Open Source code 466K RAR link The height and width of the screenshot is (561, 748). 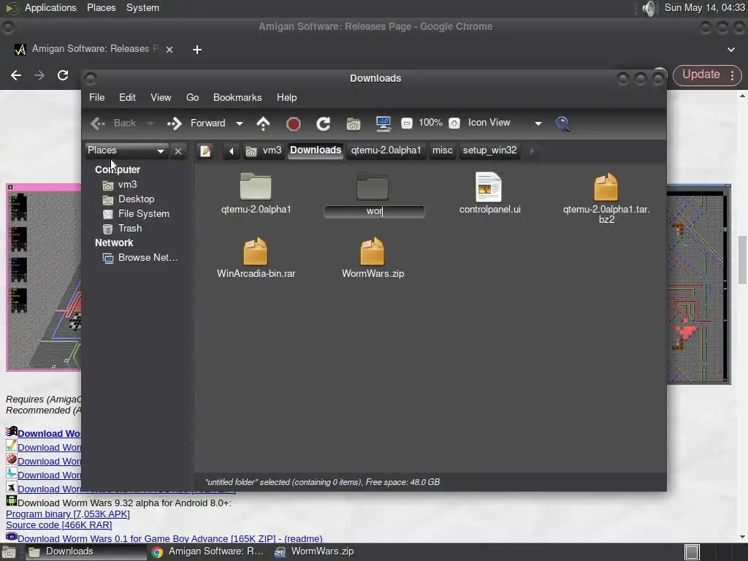58,524
